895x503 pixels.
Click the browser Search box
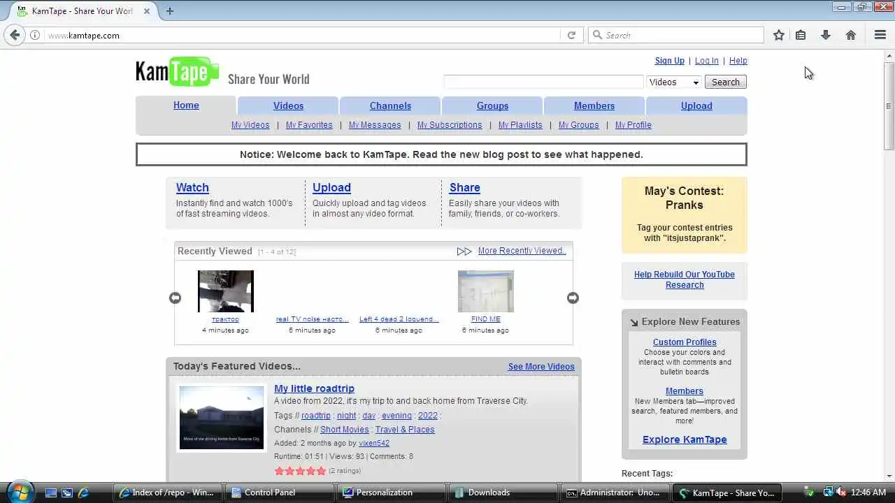[676, 35]
